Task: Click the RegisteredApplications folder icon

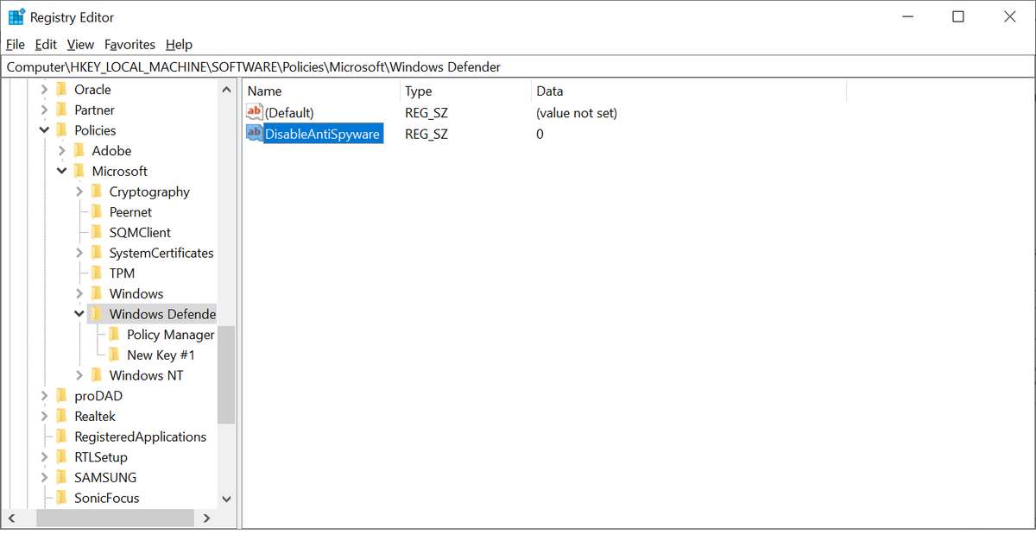Action: click(61, 437)
